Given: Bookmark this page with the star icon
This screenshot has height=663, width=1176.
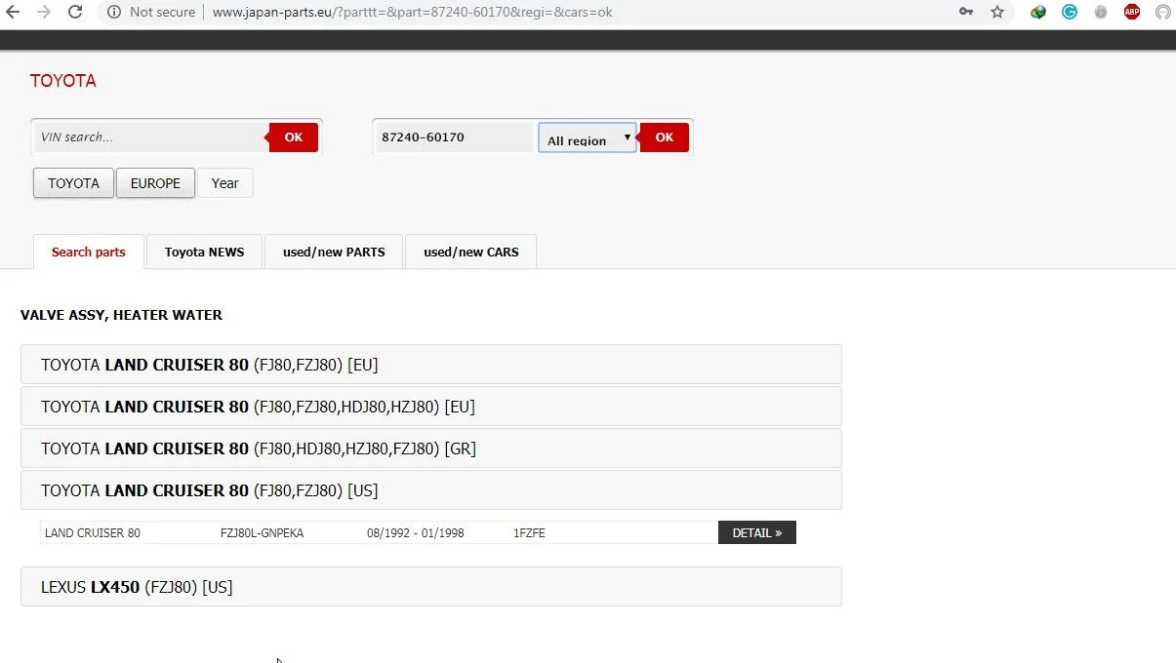Looking at the screenshot, I should (996, 12).
